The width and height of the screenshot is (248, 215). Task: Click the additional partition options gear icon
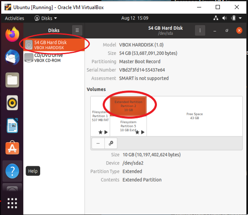tap(111, 143)
